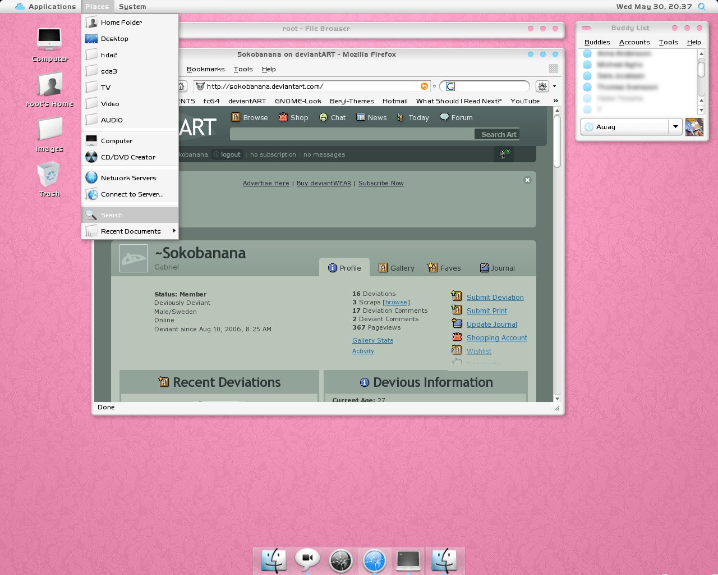Open Network Servers in Places menu
Screen dimensions: 718x575
click(130, 178)
